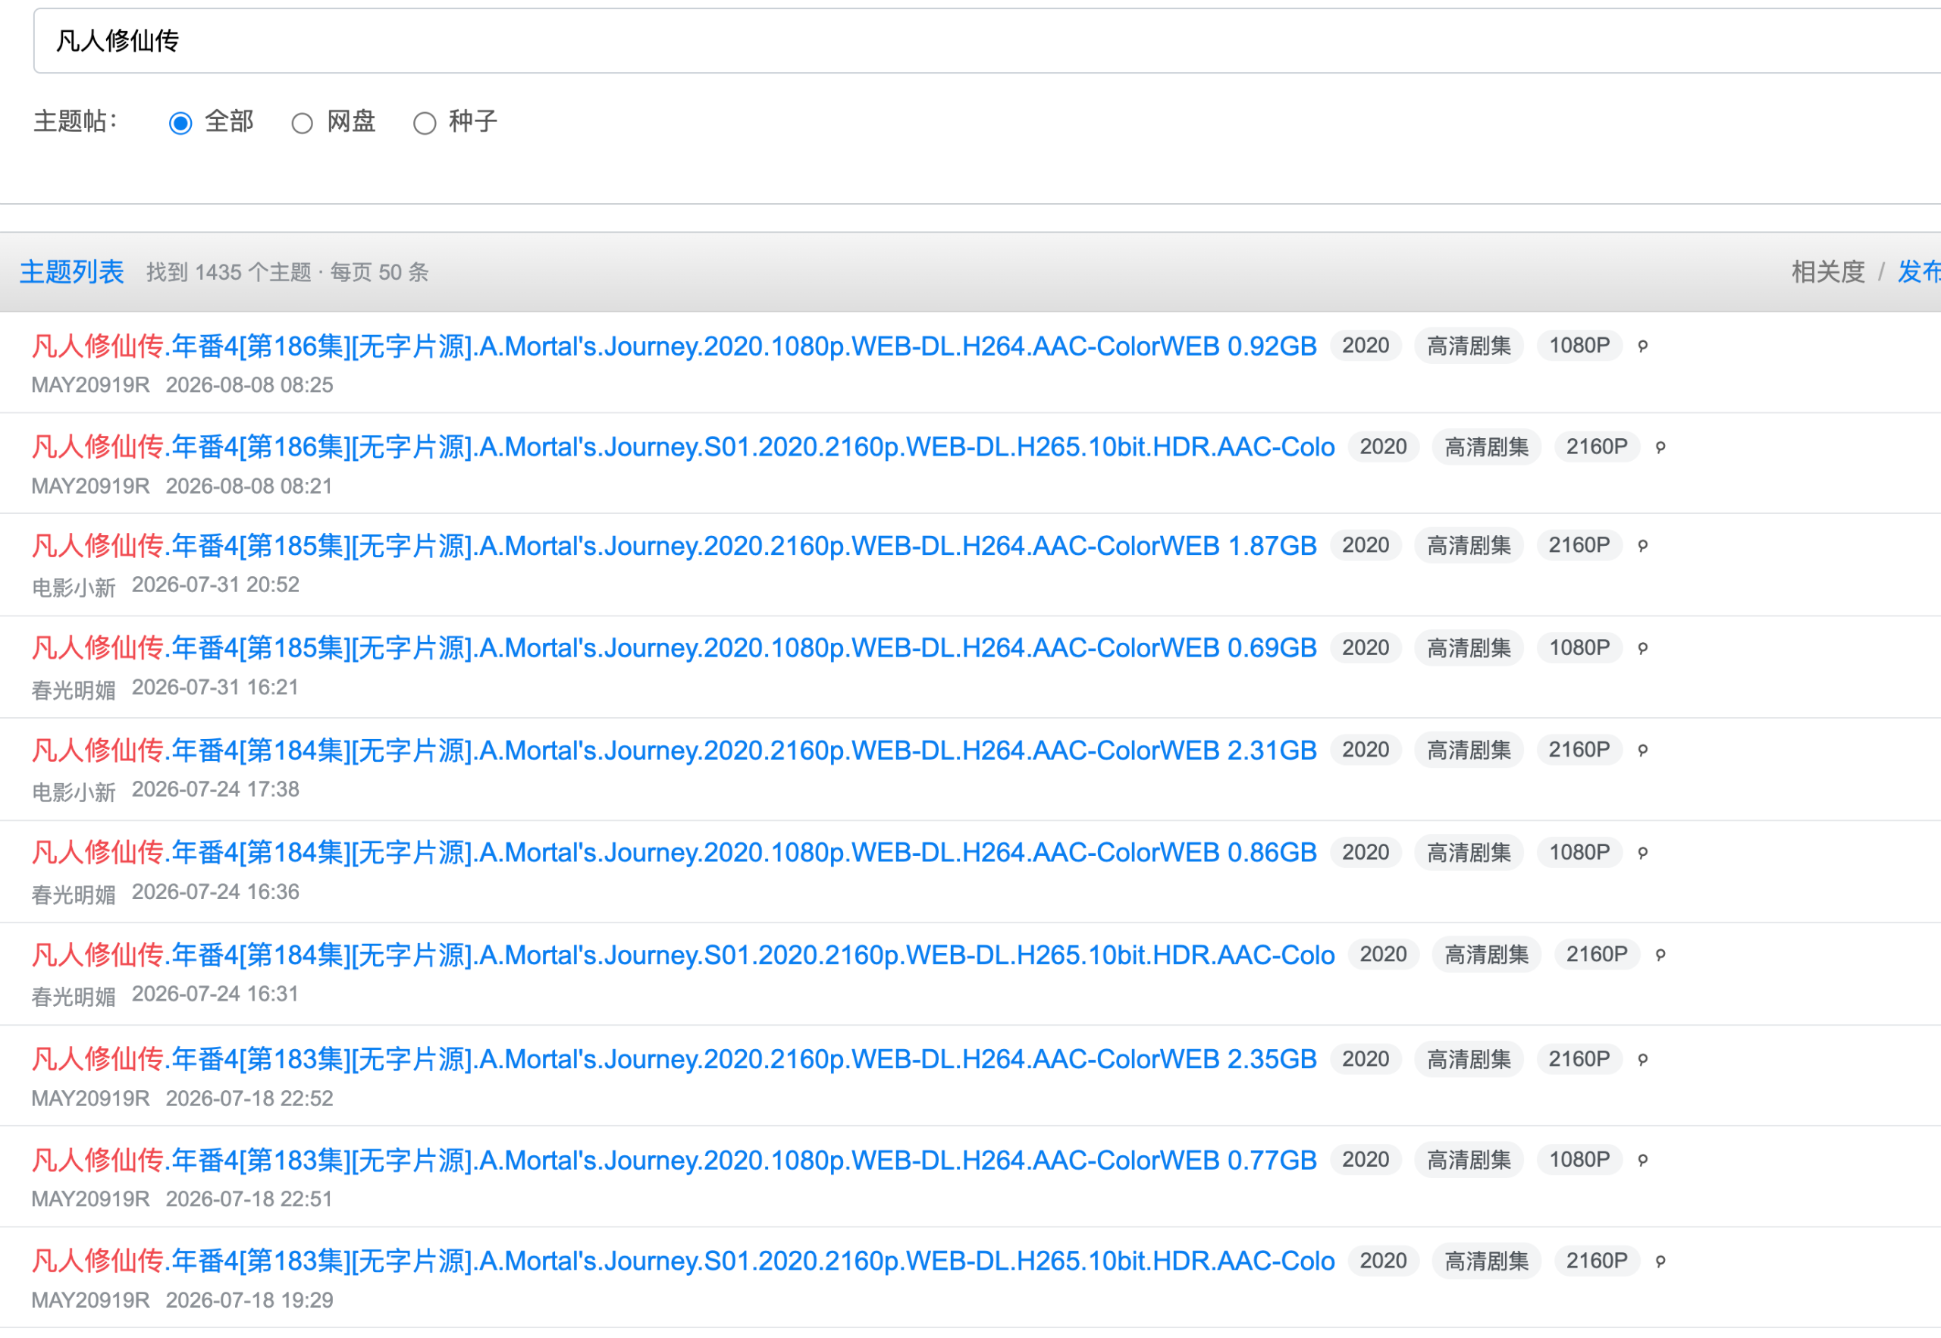
Task: Open author MAY20919R posted at 19:29
Action: 89,1301
